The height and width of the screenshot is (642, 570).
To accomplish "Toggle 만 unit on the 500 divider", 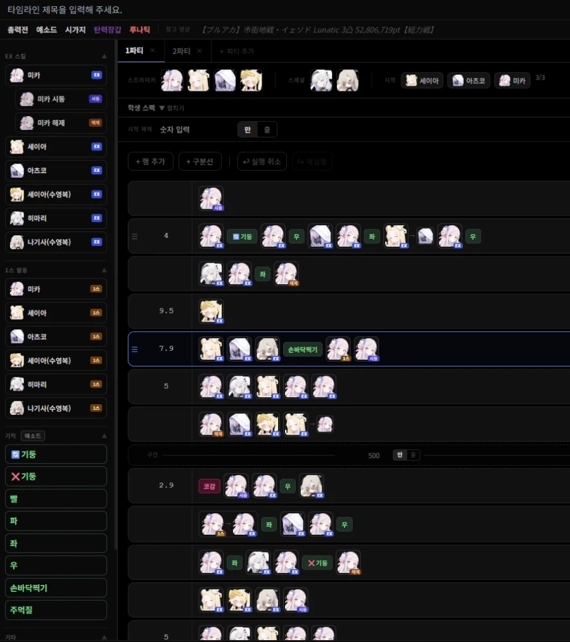I will pos(400,455).
